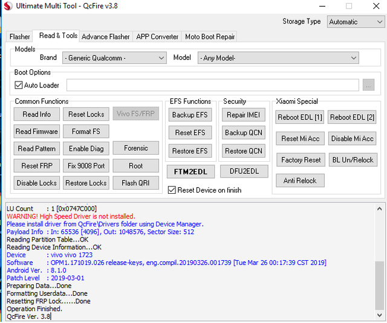Click the Format FS button
Viewport: 387px width, 323px height.
[x=86, y=132]
